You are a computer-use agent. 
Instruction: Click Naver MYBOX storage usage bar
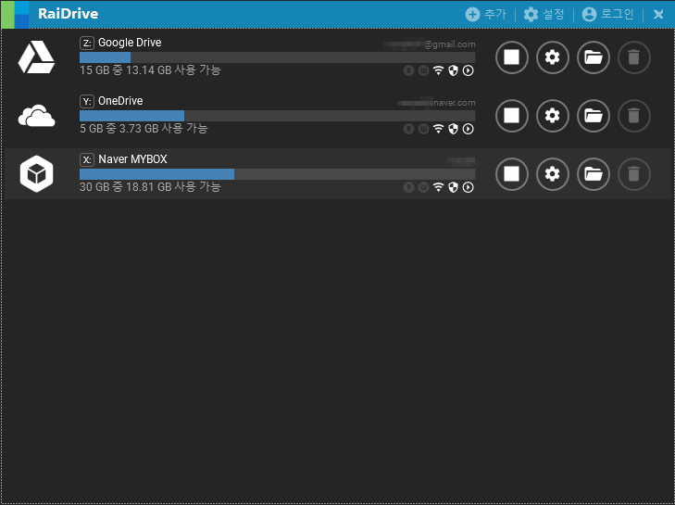tap(277, 174)
